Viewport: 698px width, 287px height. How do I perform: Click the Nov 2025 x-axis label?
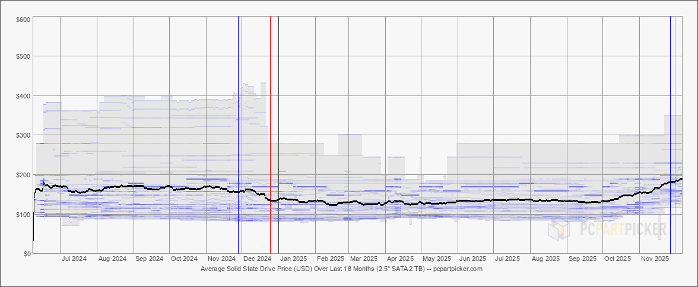[x=655, y=259]
